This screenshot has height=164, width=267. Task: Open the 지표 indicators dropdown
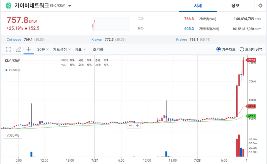point(80,49)
